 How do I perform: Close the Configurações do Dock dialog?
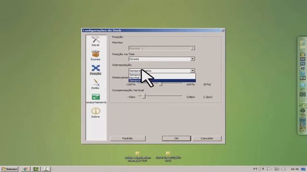(223, 31)
